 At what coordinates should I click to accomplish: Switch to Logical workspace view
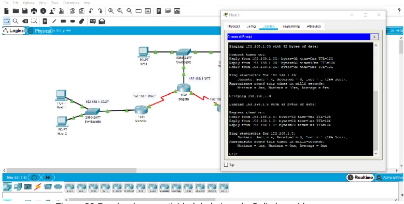pos(14,31)
